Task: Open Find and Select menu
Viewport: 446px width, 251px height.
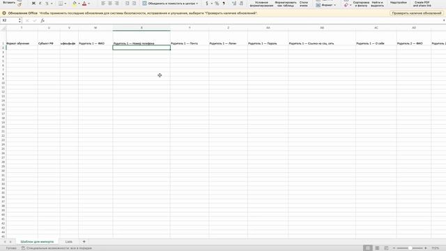Action: click(377, 3)
